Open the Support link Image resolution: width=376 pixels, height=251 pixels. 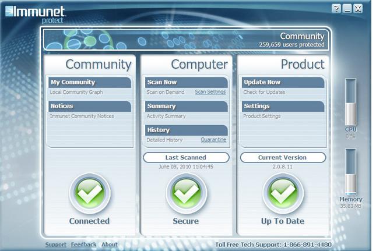tap(55, 245)
